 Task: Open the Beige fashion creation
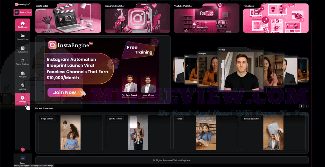tap(70, 133)
